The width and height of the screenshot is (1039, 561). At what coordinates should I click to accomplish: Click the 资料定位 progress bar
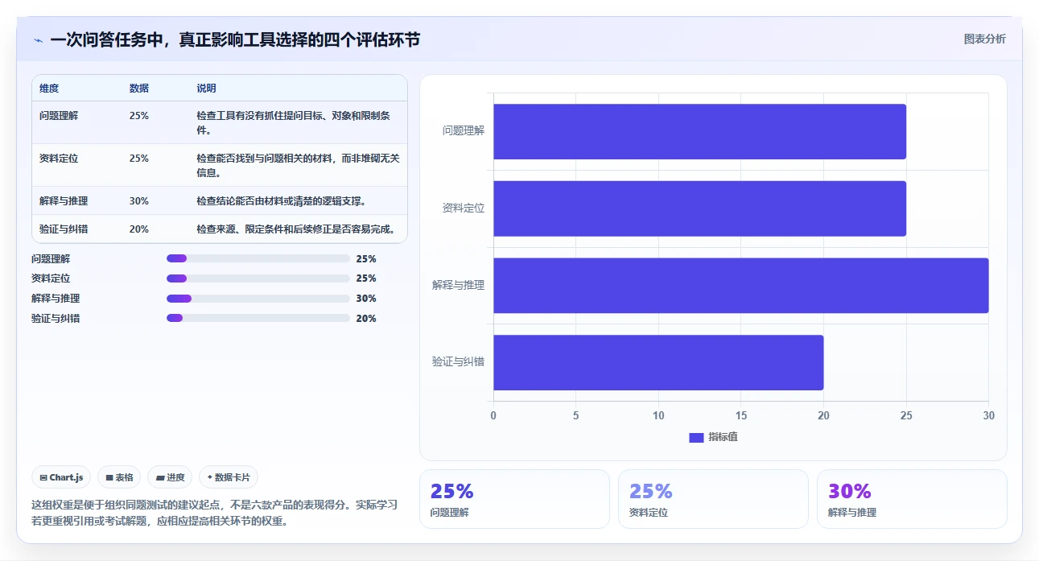pos(258,278)
